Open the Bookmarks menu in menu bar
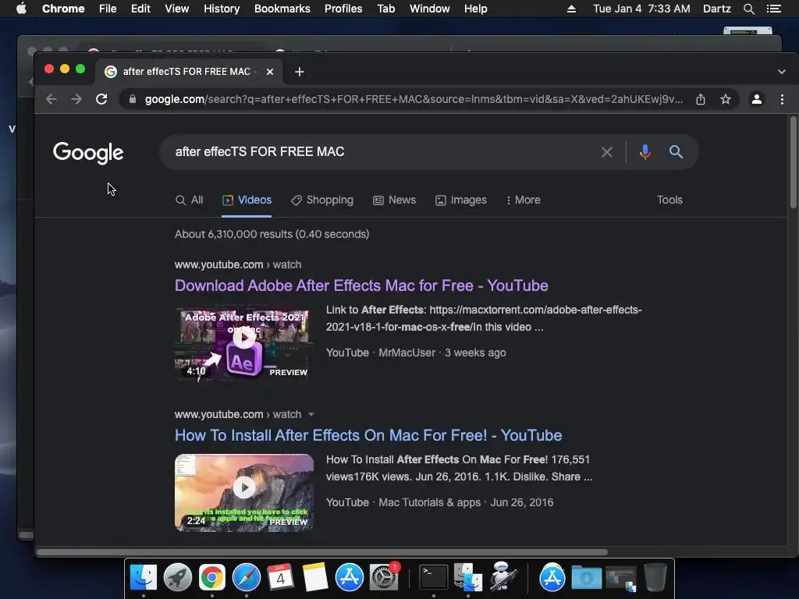This screenshot has width=799, height=599. coord(282,9)
